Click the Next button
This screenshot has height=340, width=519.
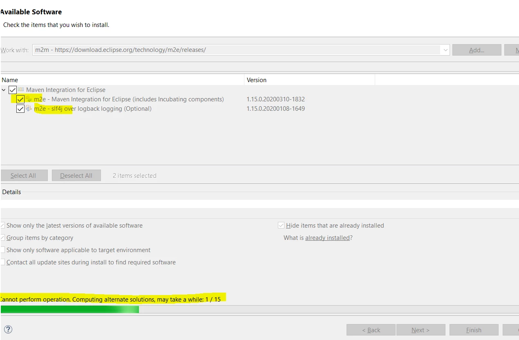[421, 330]
